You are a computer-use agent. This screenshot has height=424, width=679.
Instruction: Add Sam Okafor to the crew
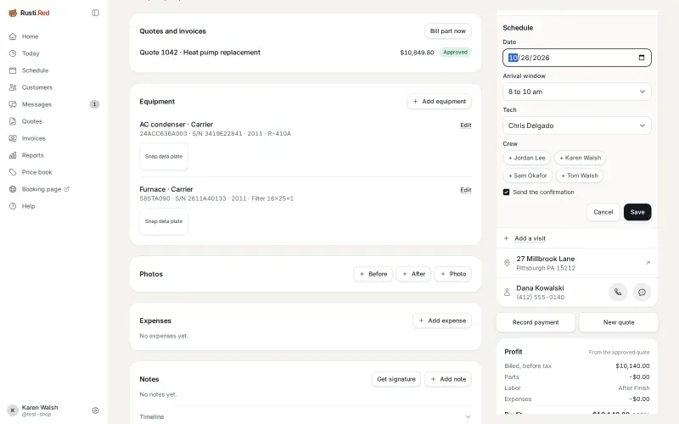pyautogui.click(x=527, y=176)
